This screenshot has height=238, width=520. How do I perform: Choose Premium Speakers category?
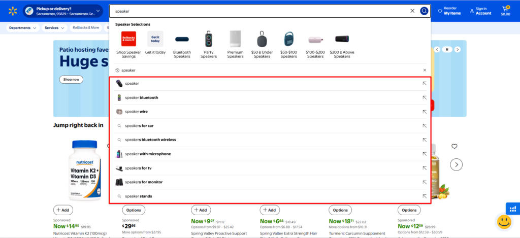[236, 45]
